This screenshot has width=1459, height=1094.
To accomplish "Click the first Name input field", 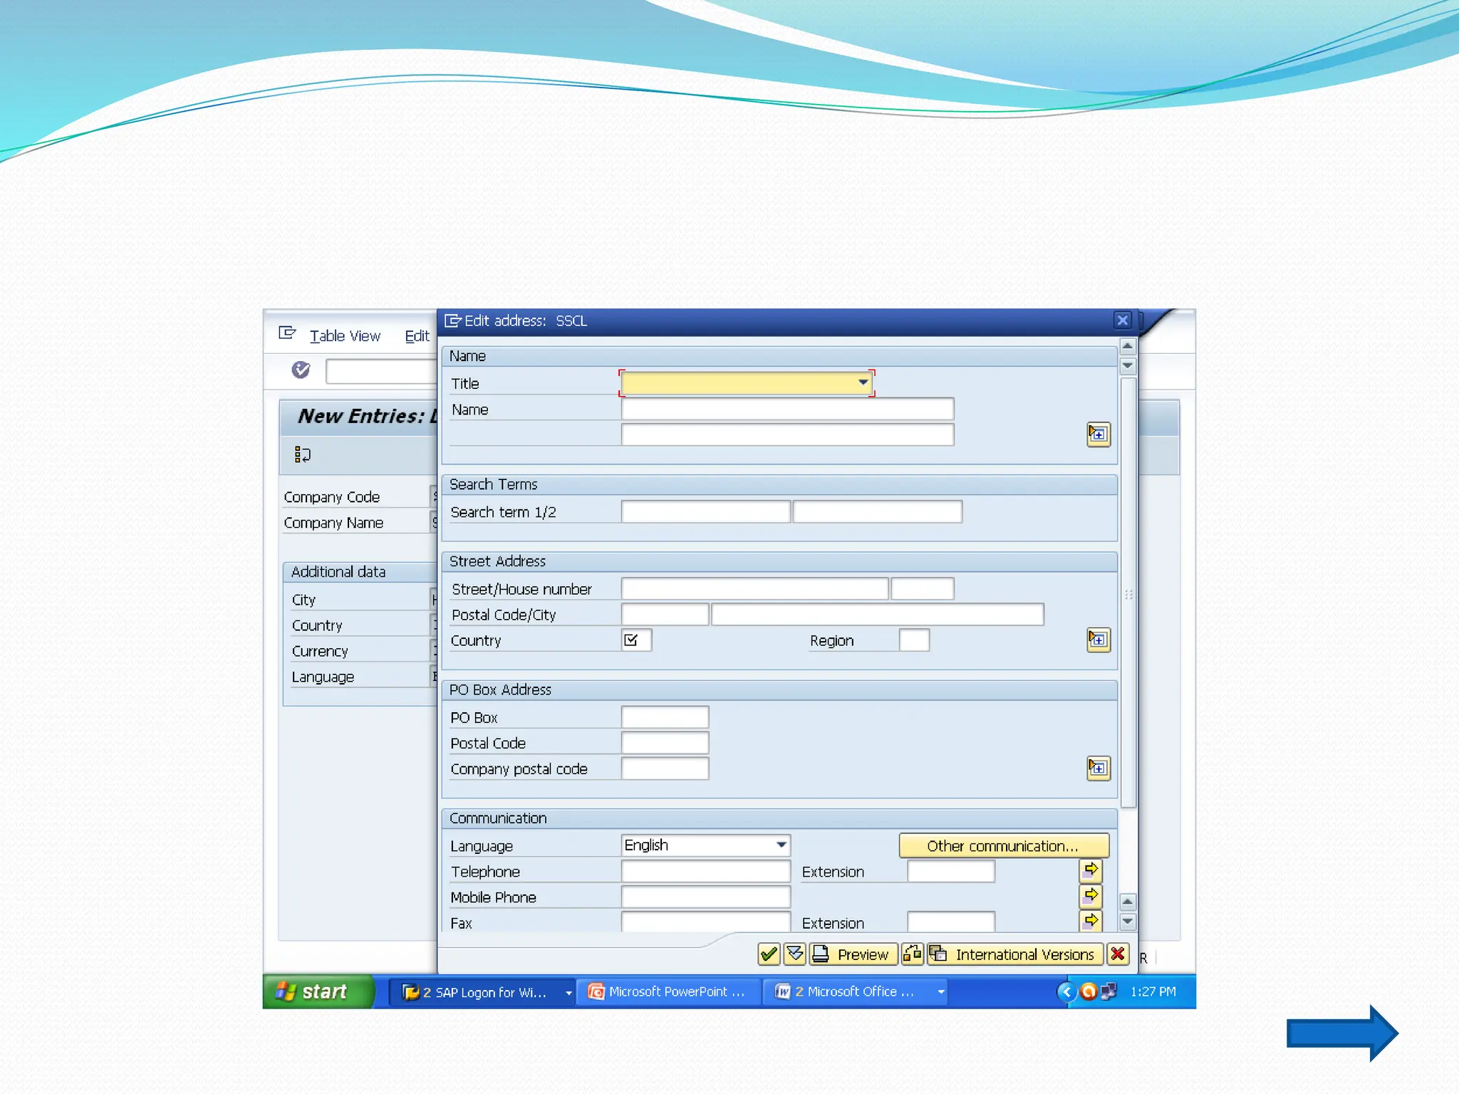I will tap(787, 409).
